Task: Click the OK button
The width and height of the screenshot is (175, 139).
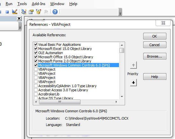Action: 155,36
